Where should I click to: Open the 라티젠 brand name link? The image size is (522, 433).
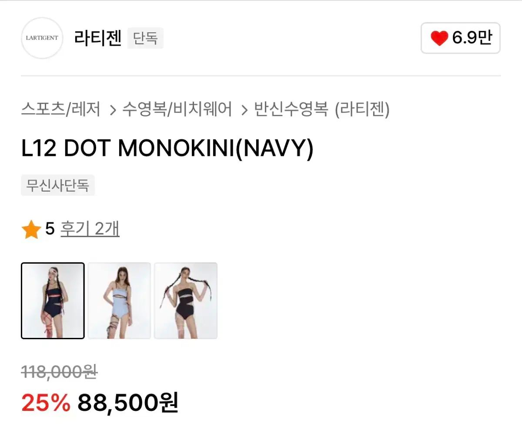pos(97,38)
